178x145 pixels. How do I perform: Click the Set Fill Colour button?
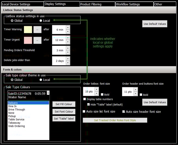(64, 104)
